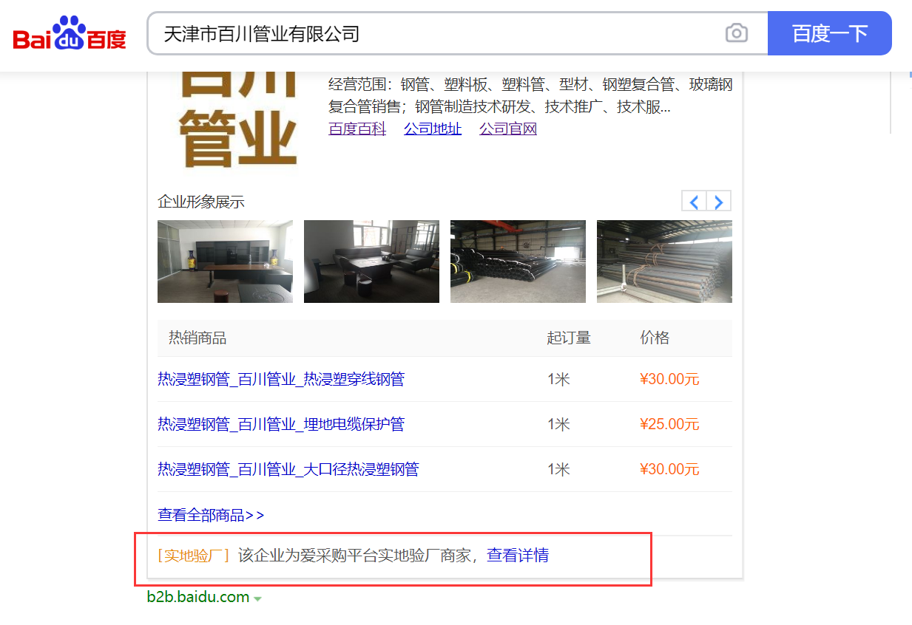Open the 公司官网 link

[508, 129]
